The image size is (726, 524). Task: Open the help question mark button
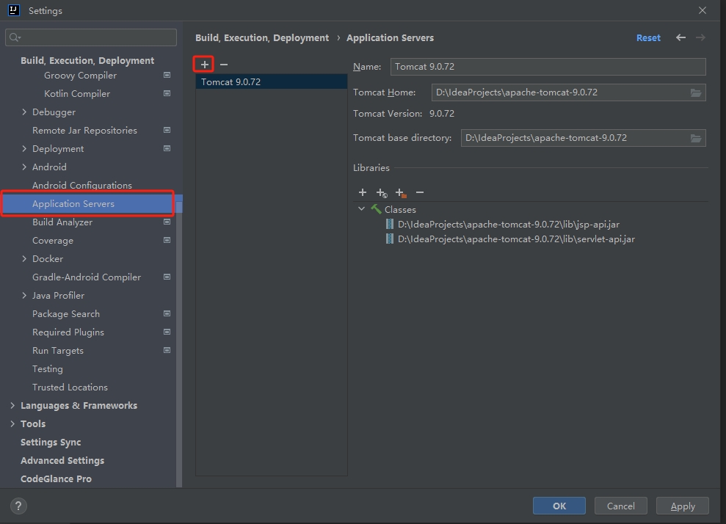(19, 506)
